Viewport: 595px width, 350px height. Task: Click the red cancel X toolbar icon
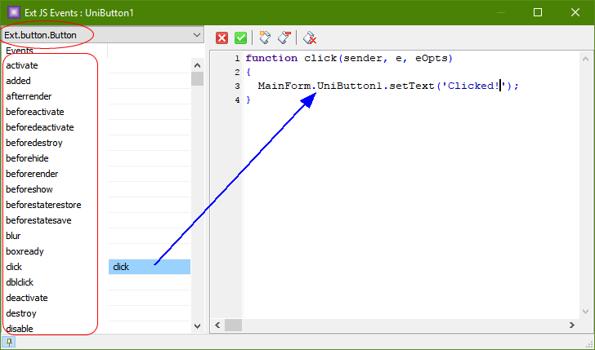(x=222, y=38)
